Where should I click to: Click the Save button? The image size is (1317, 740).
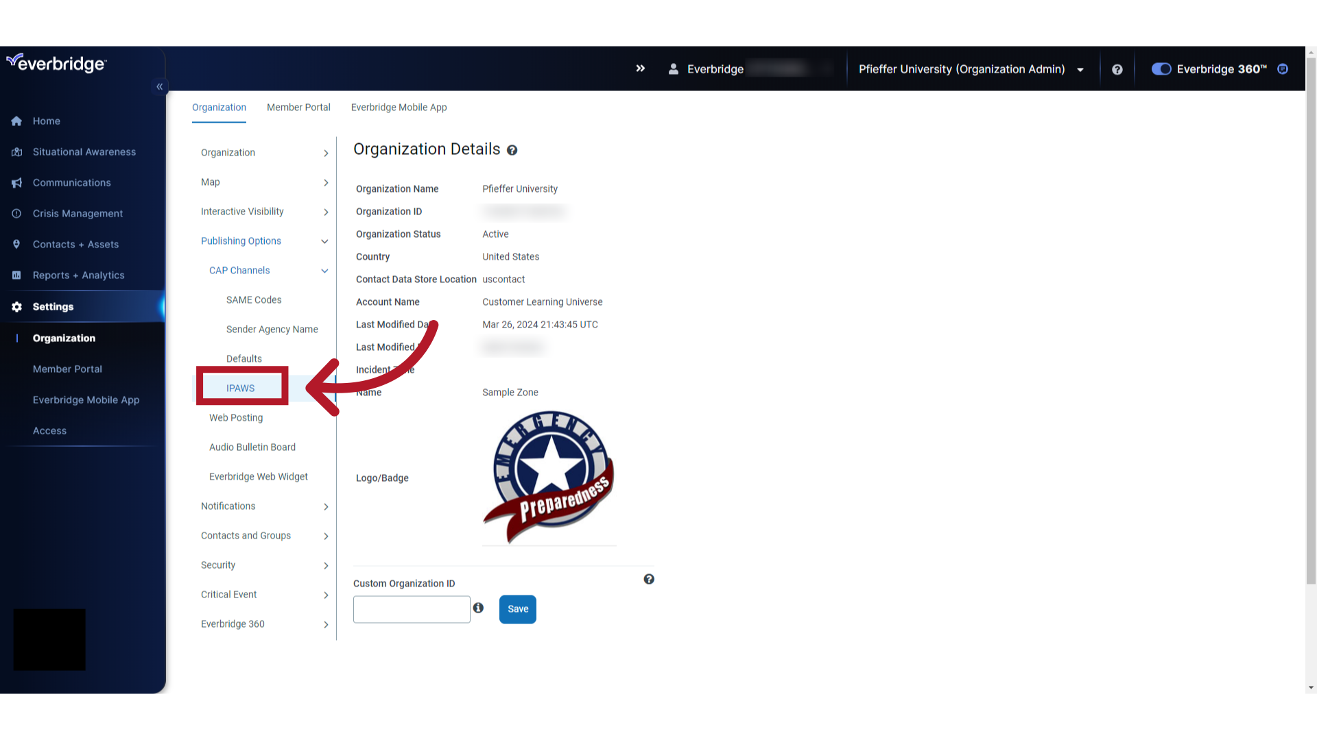[x=517, y=609]
